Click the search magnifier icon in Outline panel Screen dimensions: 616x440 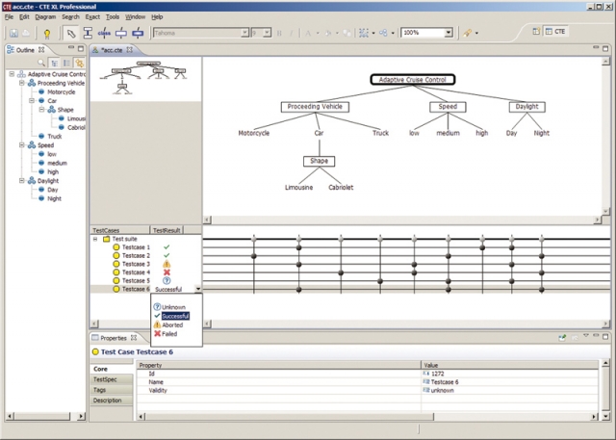(41, 63)
